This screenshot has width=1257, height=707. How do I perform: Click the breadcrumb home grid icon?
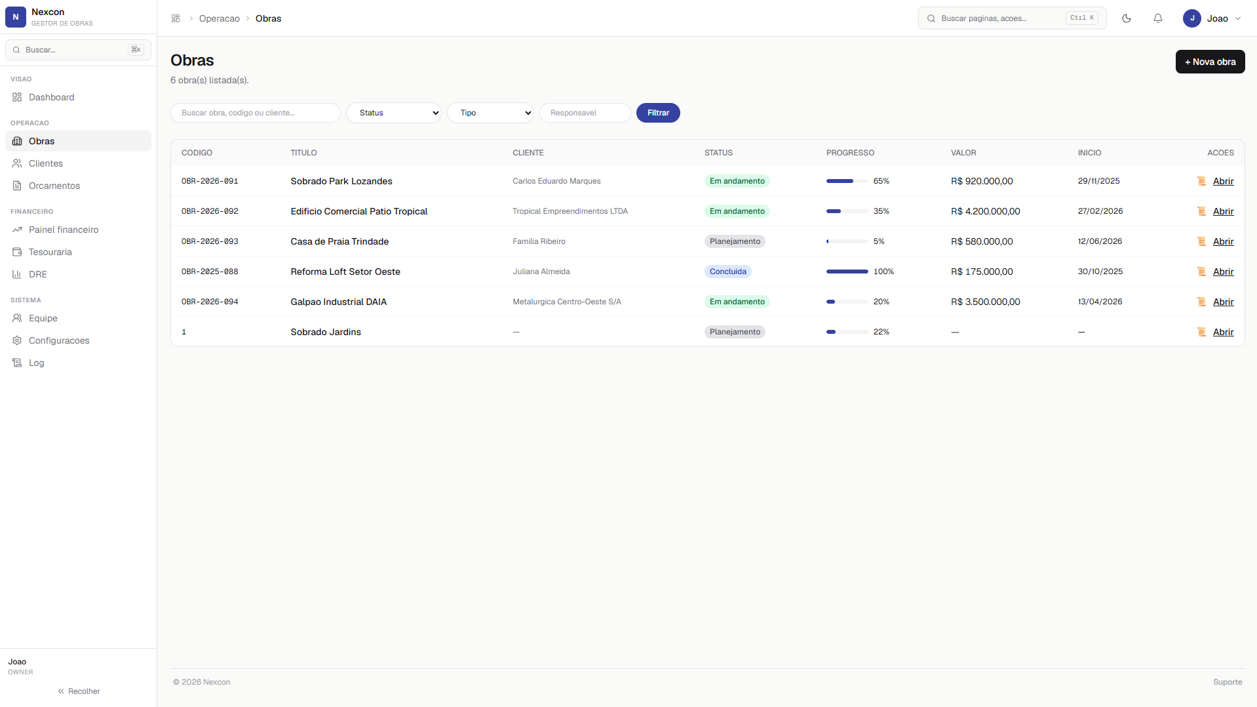pos(176,18)
